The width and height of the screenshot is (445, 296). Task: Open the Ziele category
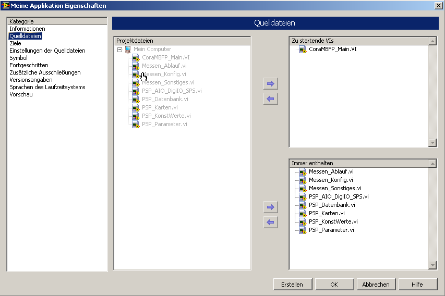coord(15,43)
